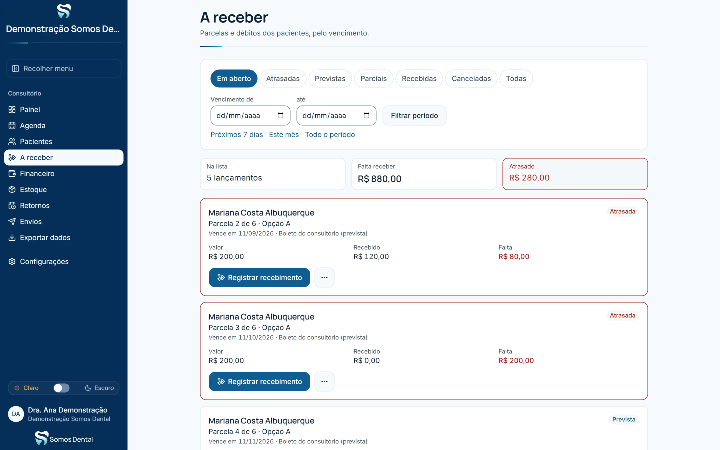Click hand icon in Parcela 2 Registrar button
Viewport: 720px width, 450px height.
coord(221,277)
